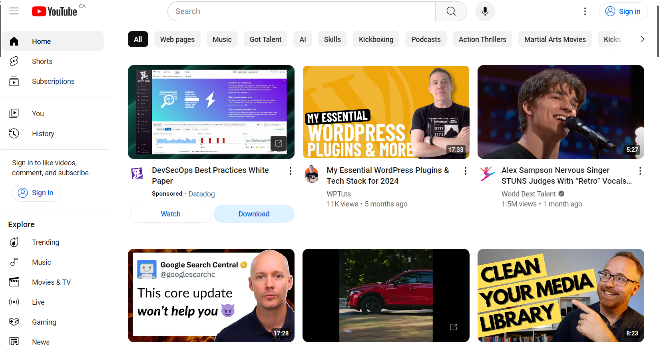Click the sidebar Sign in button
This screenshot has width=659, height=345.
(x=36, y=193)
